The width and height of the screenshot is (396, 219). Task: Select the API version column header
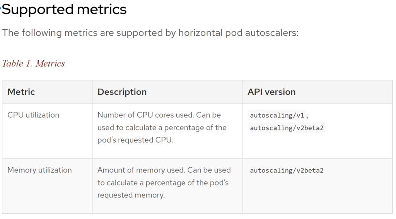271,92
